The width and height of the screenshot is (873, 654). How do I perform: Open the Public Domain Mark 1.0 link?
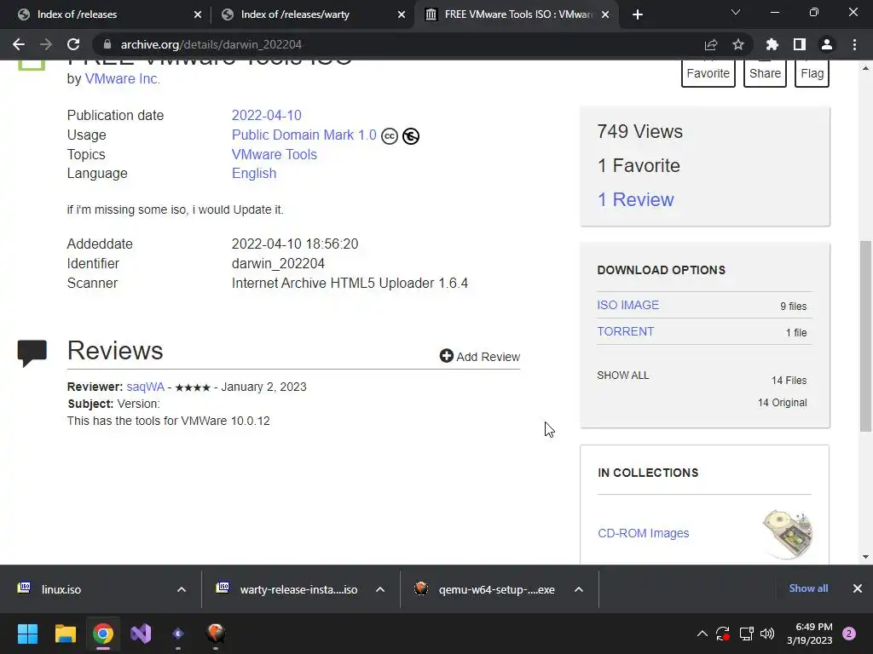tap(304, 135)
